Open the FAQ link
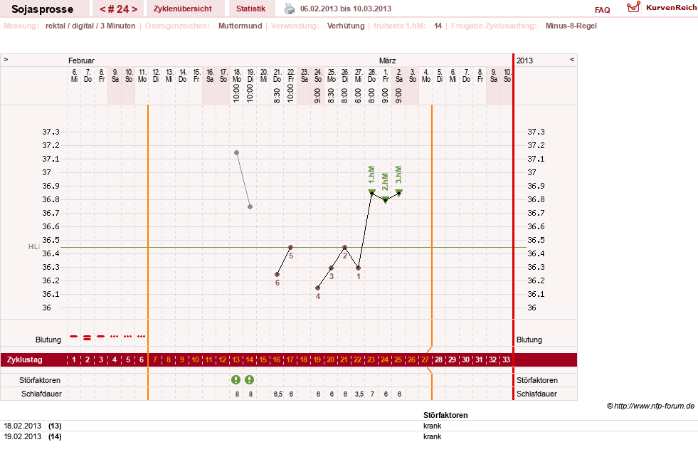698x457 pixels. tap(602, 10)
